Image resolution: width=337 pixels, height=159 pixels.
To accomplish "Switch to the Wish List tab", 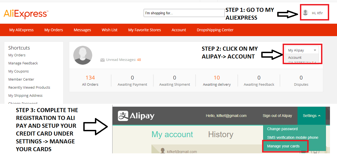I will point(110,30).
